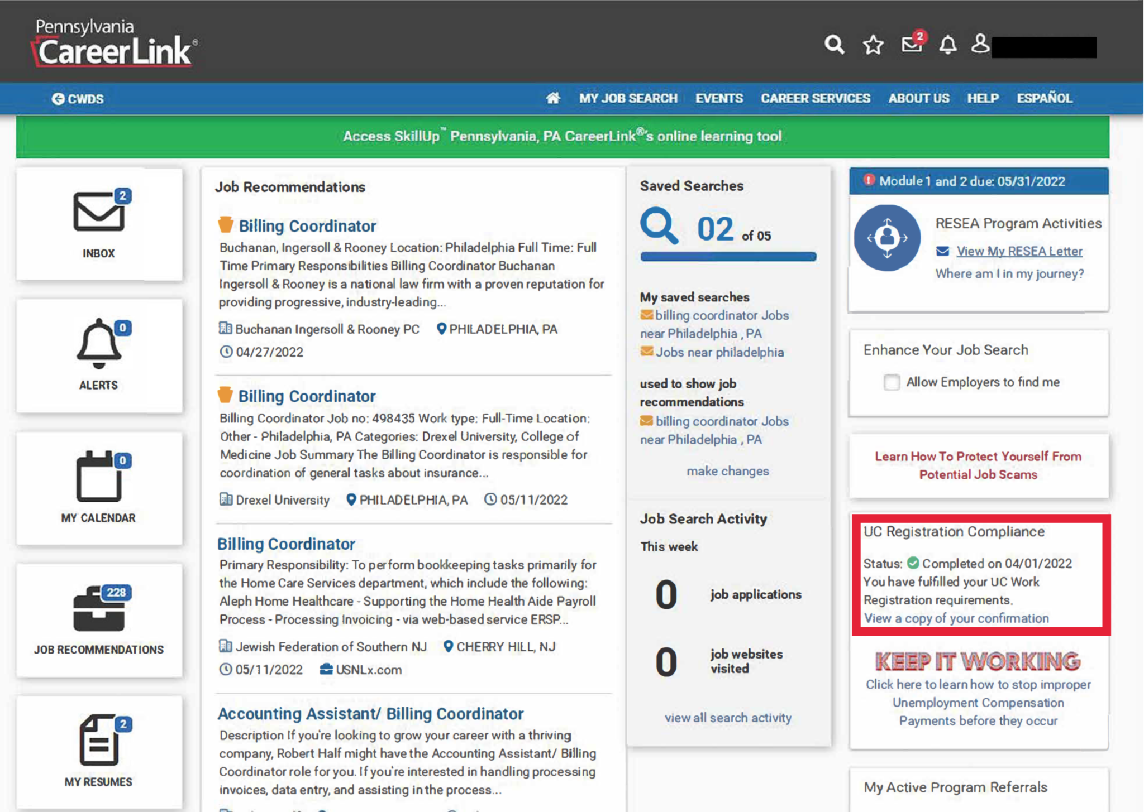Open the search magnifier icon

point(833,45)
